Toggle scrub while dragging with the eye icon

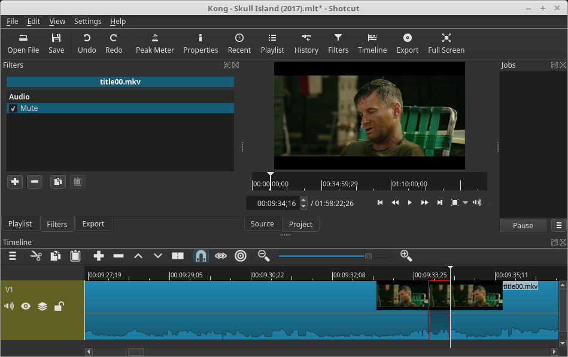(x=221, y=256)
